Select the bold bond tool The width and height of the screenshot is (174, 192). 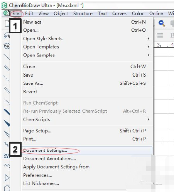(x=7, y=112)
